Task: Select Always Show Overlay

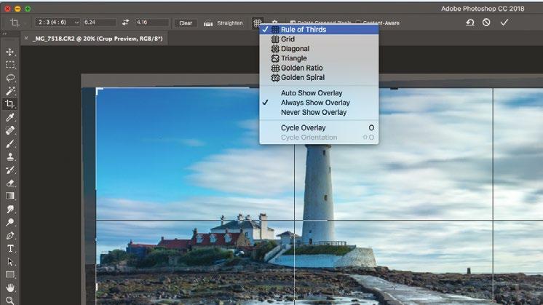Action: click(319, 103)
